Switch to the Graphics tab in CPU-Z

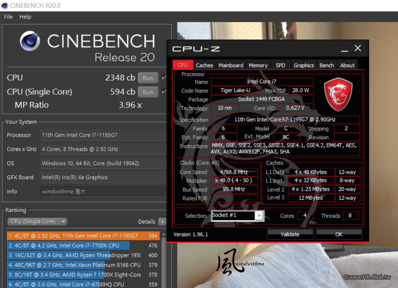pyautogui.click(x=304, y=65)
